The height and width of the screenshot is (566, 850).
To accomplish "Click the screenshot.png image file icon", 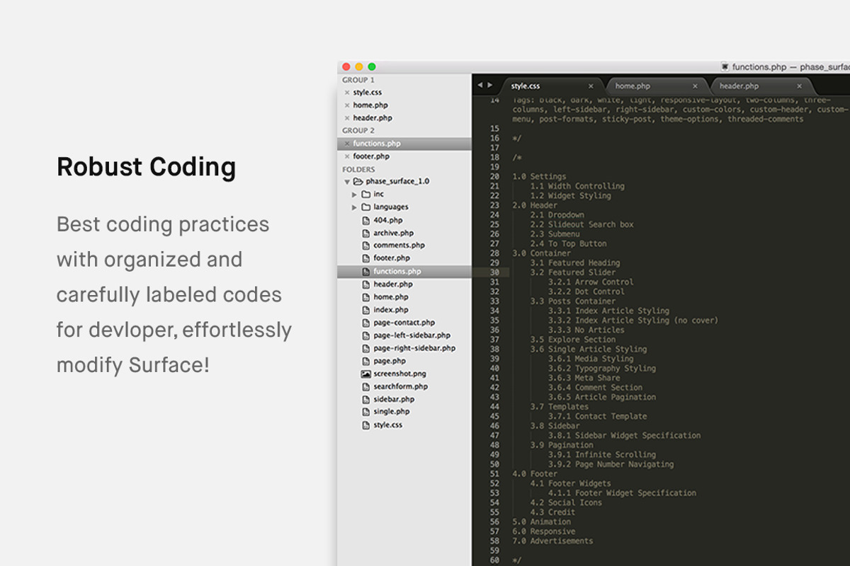I will pos(365,374).
